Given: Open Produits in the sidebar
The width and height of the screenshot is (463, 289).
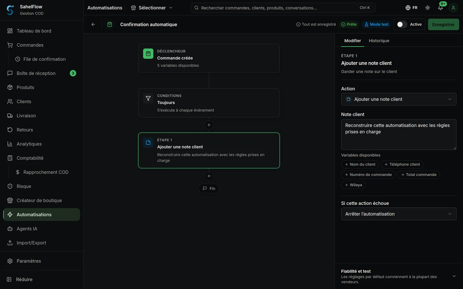Looking at the screenshot, I should pos(42,87).
